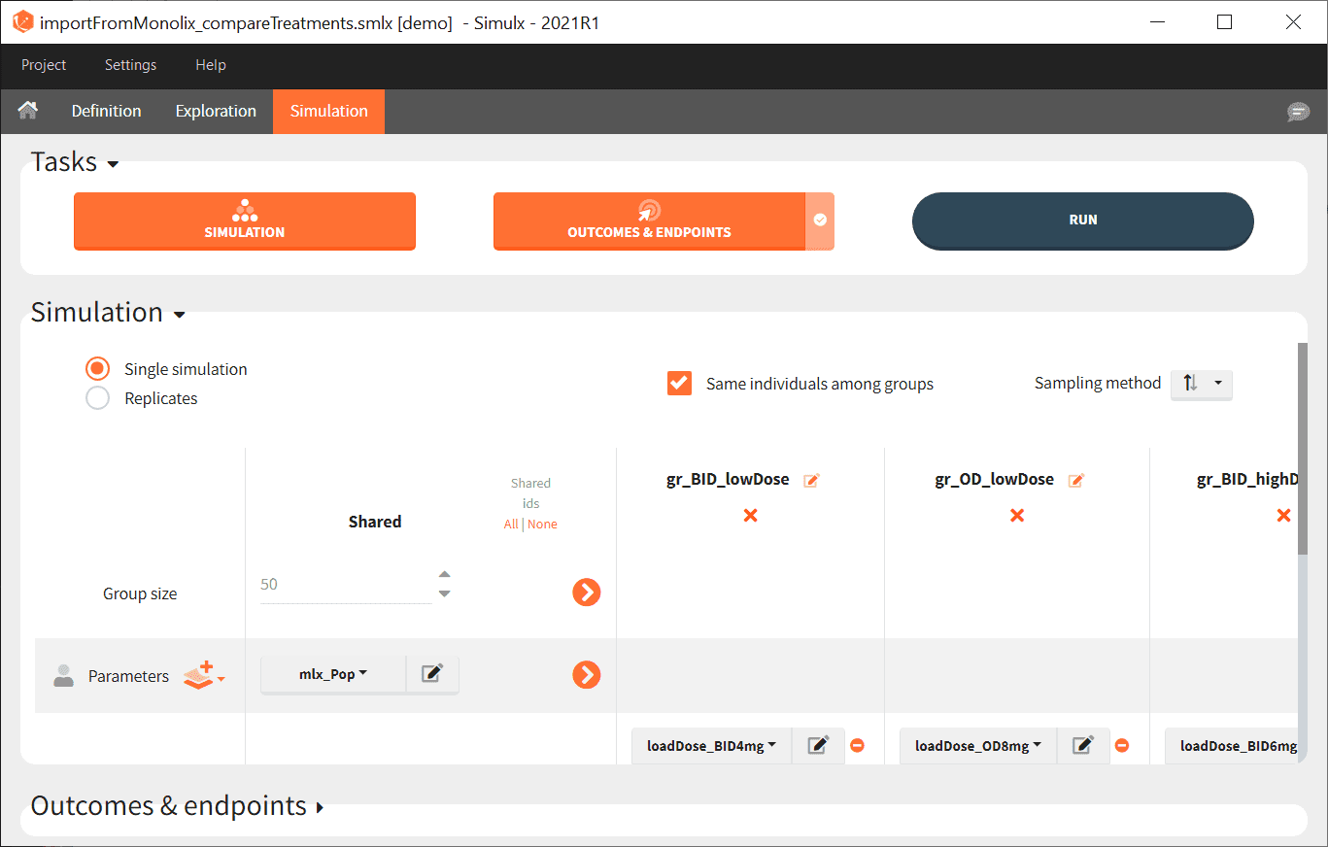This screenshot has height=847, width=1328.
Task: Uncheck Same individuals among groups
Action: tap(679, 384)
